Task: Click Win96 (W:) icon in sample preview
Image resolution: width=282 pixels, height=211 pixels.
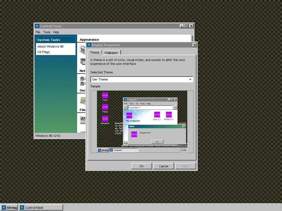Action: click(169, 115)
